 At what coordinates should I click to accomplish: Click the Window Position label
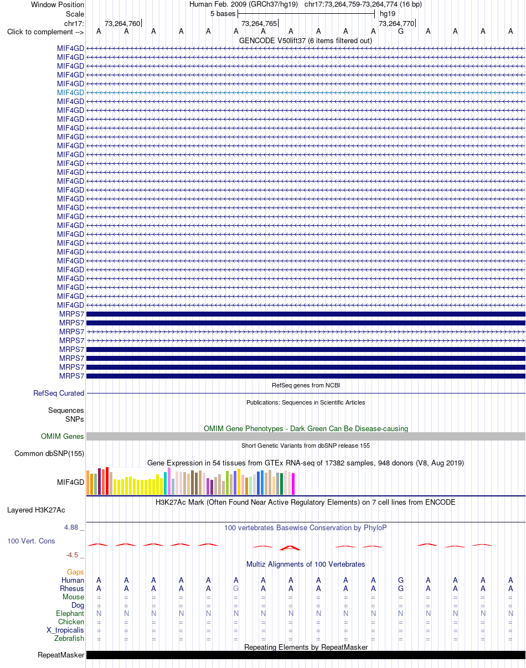pos(58,4)
